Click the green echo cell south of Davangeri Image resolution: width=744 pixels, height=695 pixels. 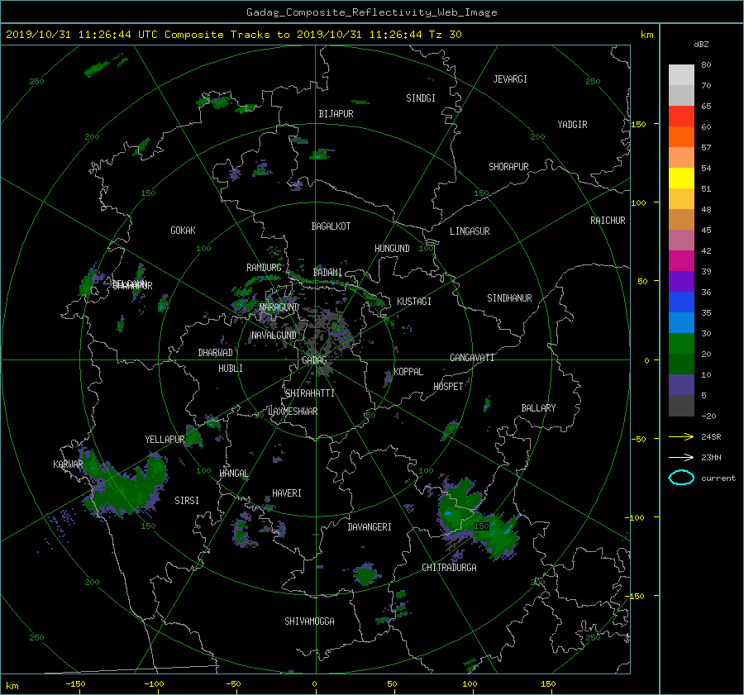point(365,574)
